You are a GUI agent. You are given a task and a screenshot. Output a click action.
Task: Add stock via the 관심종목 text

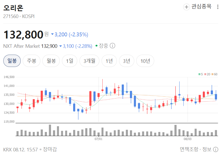click(x=201, y=7)
